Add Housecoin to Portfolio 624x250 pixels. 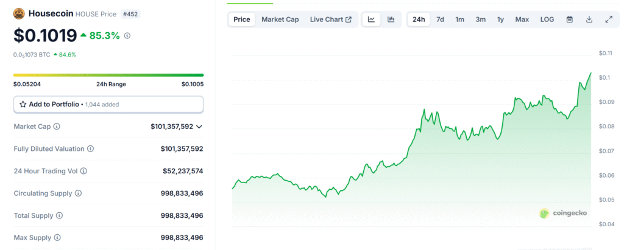tap(108, 105)
